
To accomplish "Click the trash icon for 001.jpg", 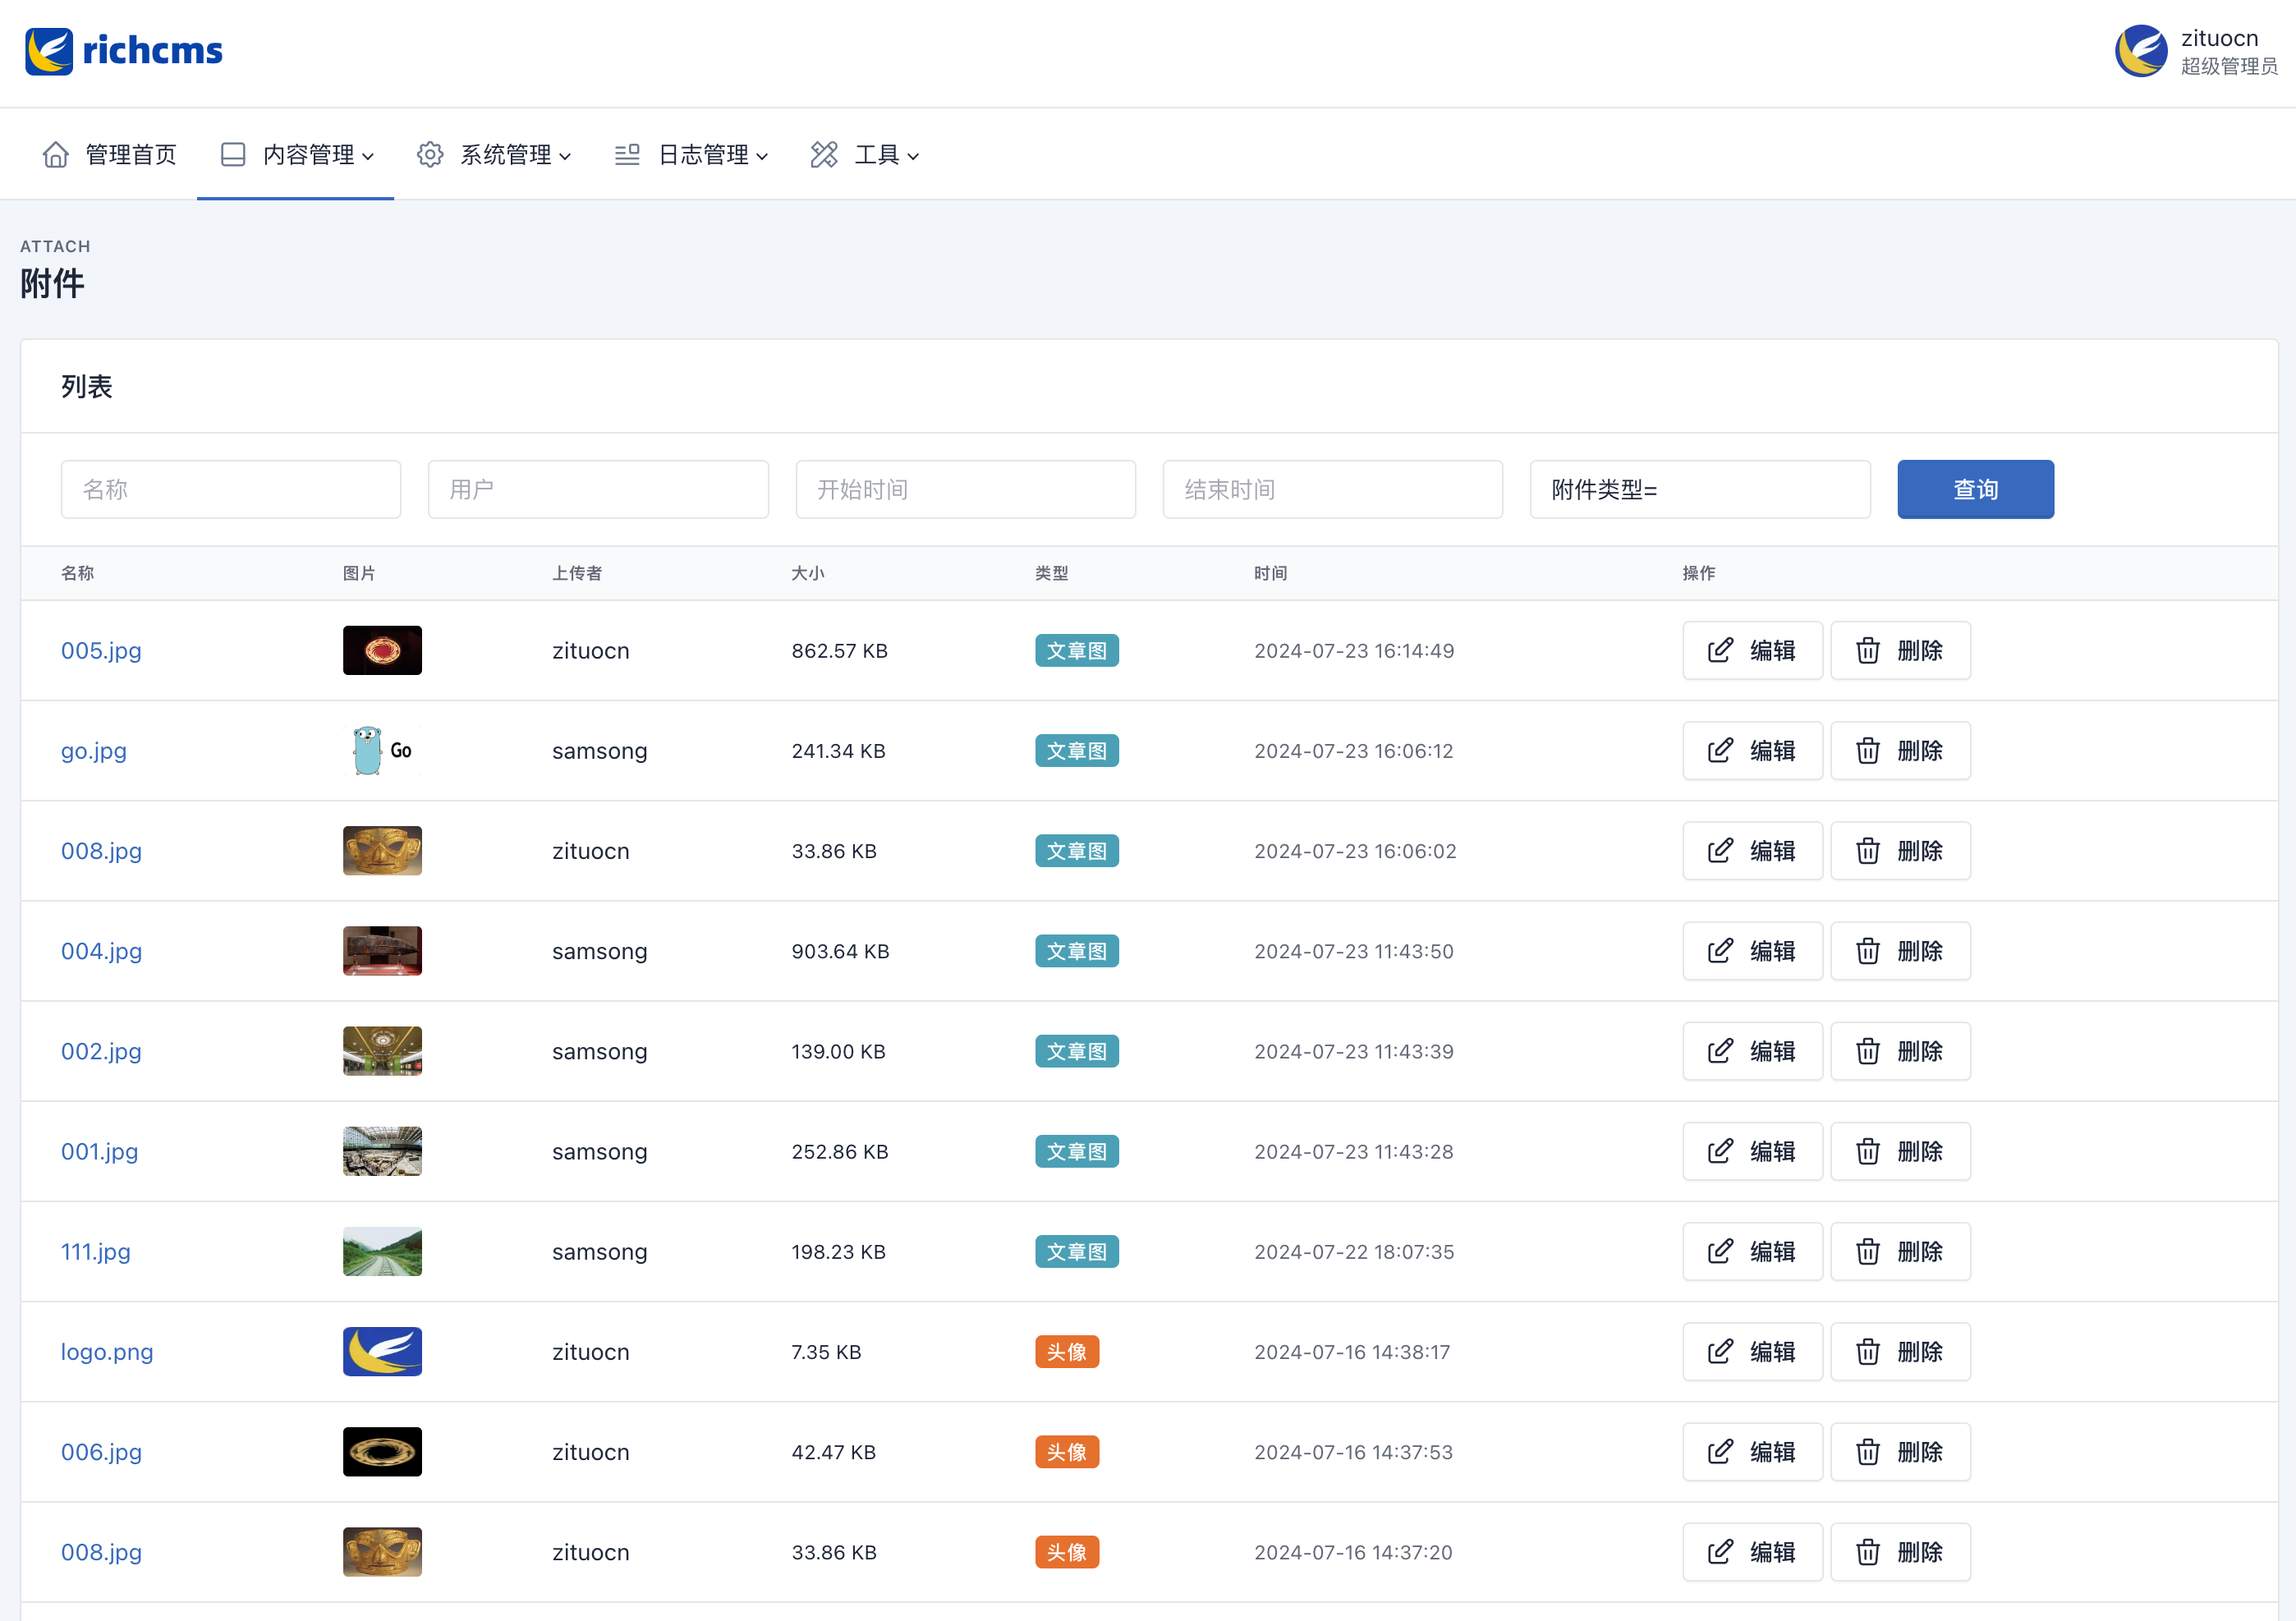I will click(x=1868, y=1151).
